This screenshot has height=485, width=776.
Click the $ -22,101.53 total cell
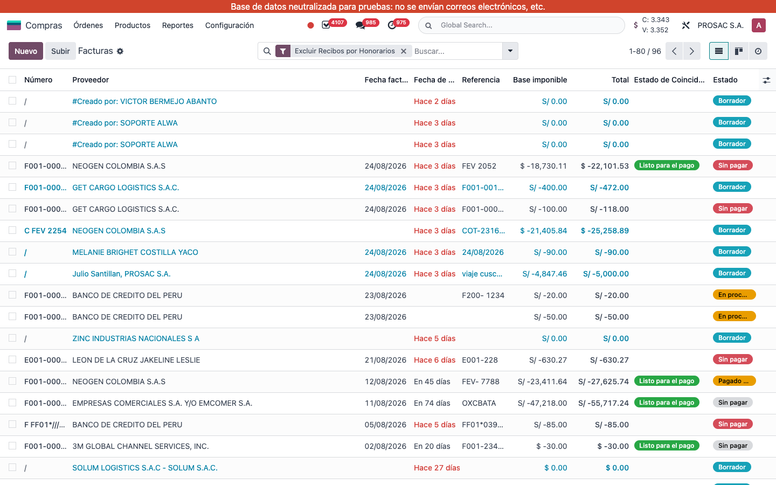[605, 166]
